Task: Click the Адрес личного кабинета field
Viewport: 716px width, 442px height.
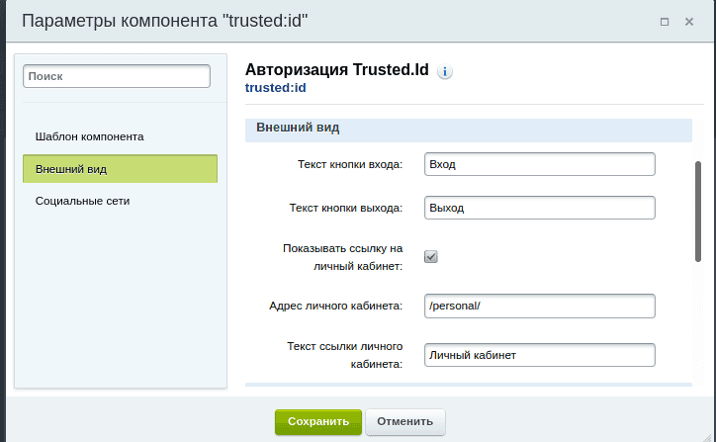Action: 540,306
